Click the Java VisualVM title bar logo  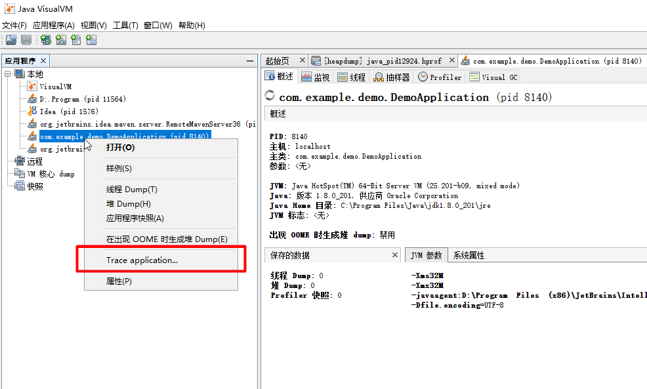coord(9,9)
